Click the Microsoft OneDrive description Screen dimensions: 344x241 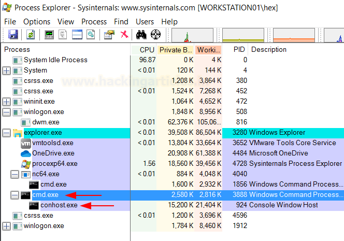pos(279,153)
